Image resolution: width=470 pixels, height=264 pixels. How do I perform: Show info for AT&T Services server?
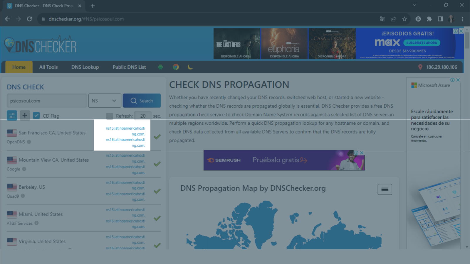tap(36, 223)
